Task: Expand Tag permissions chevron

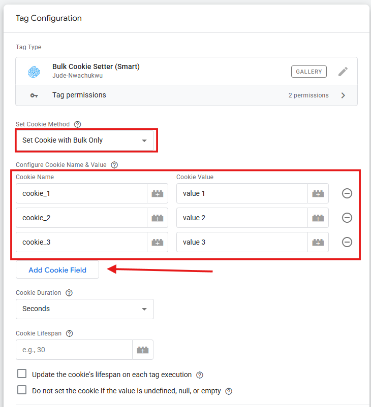Action: click(x=343, y=95)
